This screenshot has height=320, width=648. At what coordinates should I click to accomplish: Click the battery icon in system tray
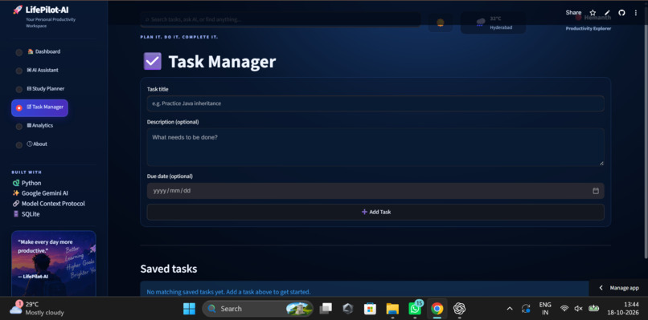pyautogui.click(x=593, y=308)
